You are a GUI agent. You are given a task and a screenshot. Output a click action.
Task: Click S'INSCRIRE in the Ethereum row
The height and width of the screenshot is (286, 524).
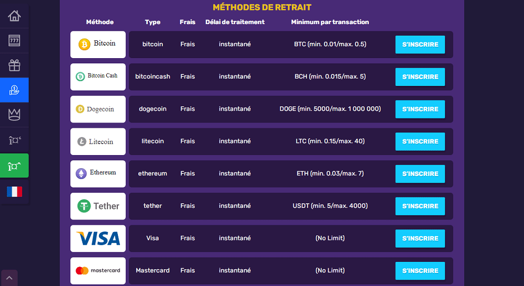point(420,174)
